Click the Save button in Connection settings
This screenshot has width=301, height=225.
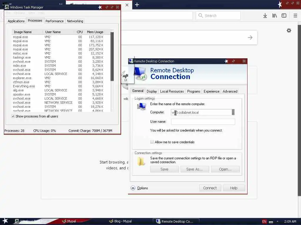[164, 169]
